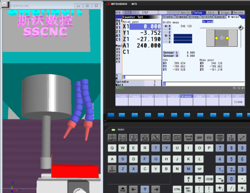Viewport: 250px width, 193px height.
Task: Open the EDIT function key
Action: (134, 137)
